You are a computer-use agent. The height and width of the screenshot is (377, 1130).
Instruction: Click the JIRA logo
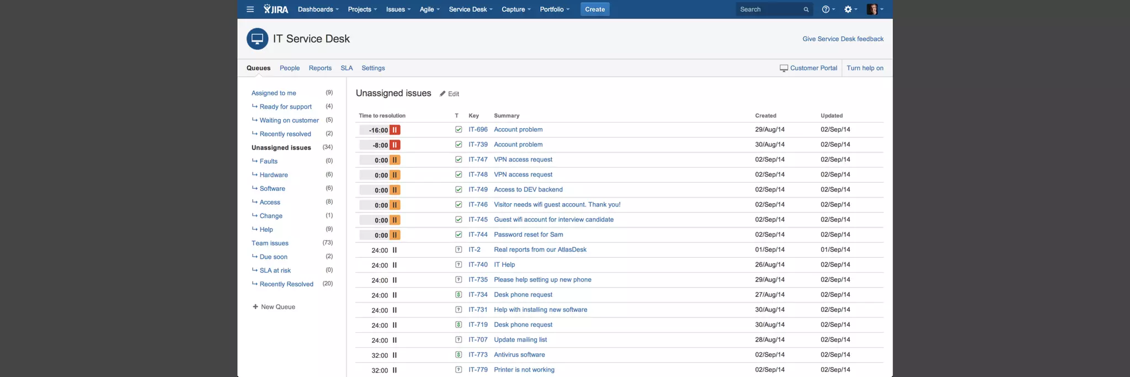point(276,9)
